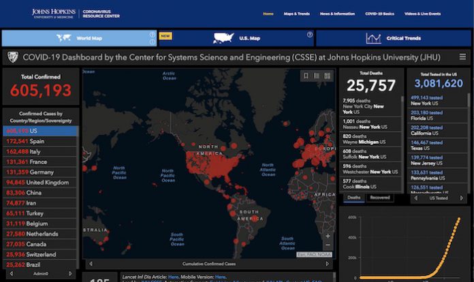This screenshot has width=474, height=282.
Task: Click lower info icon on World Map tab
Action: 152,42
